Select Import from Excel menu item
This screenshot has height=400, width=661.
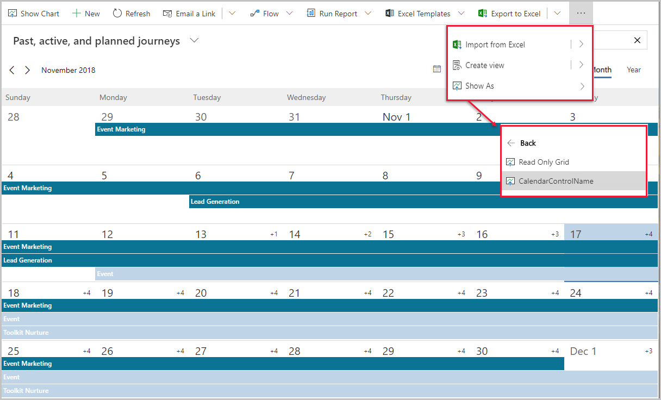point(520,45)
